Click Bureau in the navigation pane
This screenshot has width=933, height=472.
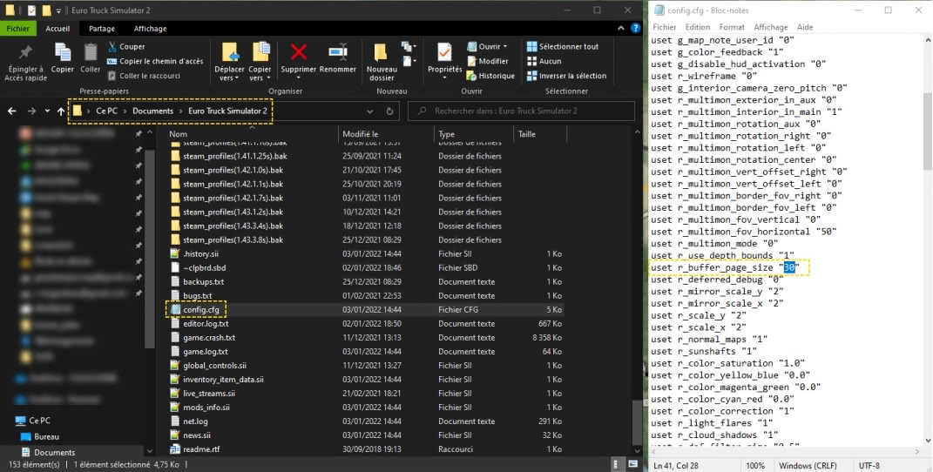(46, 436)
